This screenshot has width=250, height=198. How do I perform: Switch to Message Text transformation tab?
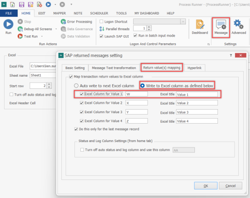click(114, 68)
